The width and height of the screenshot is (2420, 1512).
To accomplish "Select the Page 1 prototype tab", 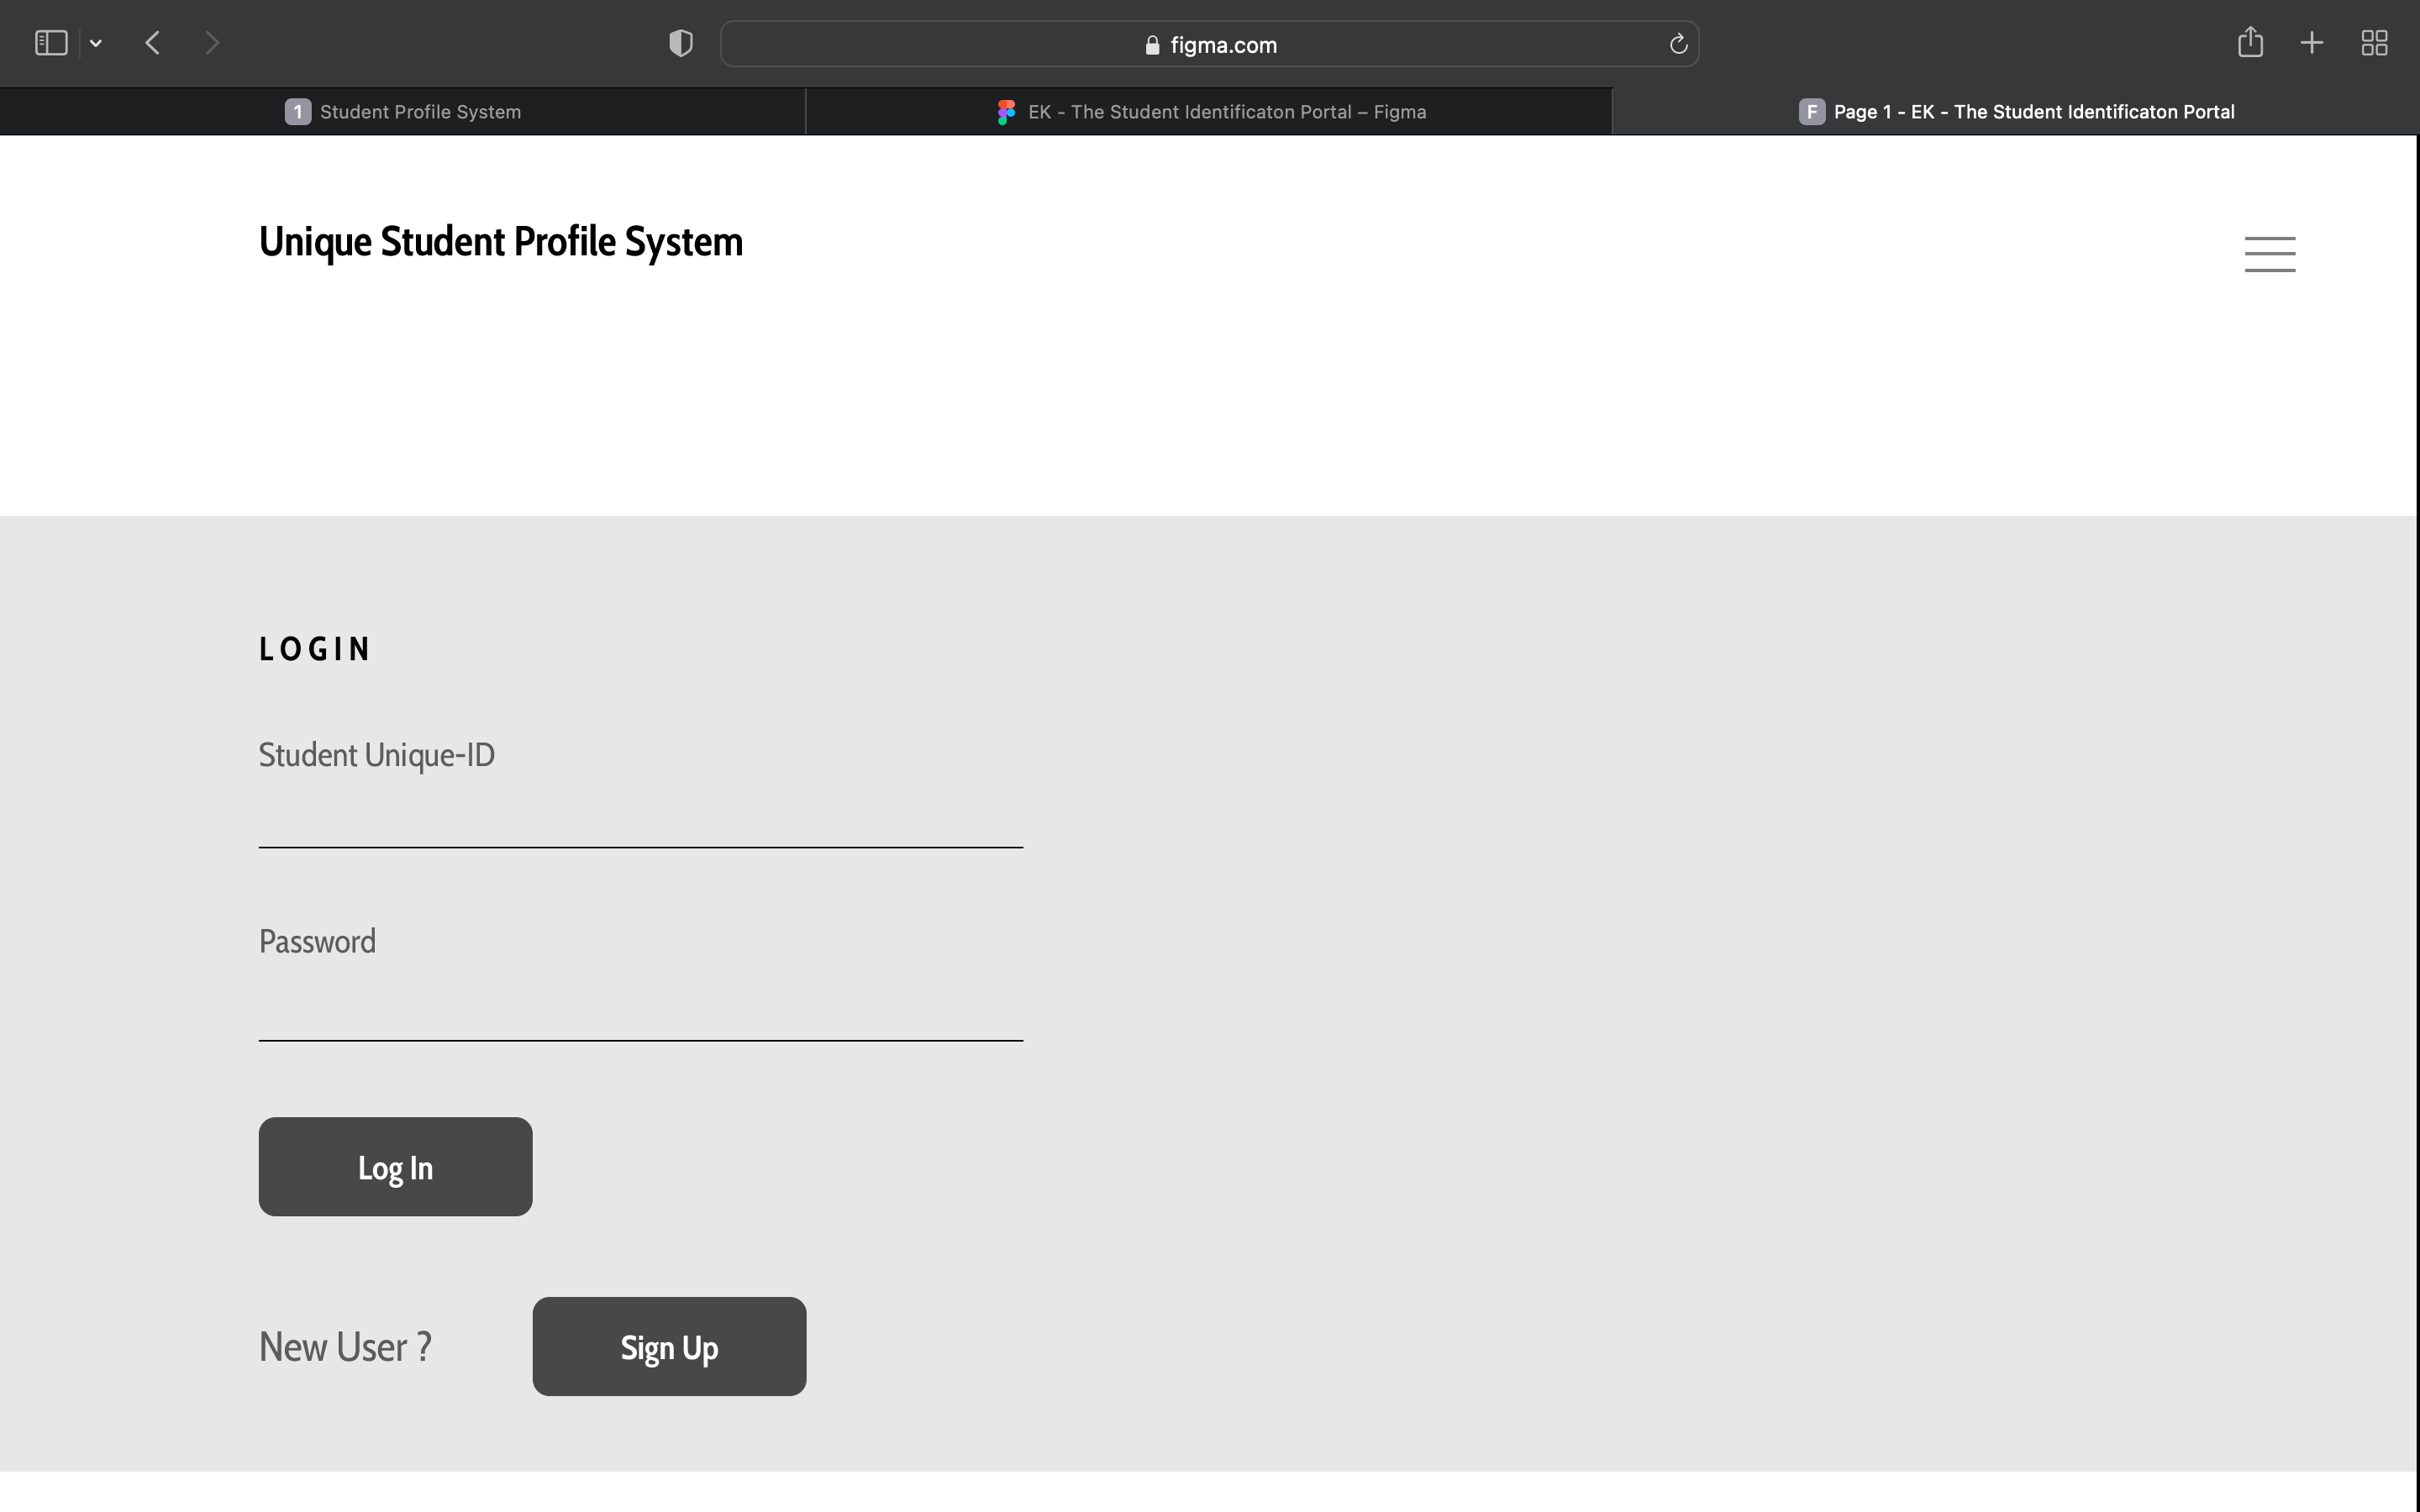I will click(2016, 112).
